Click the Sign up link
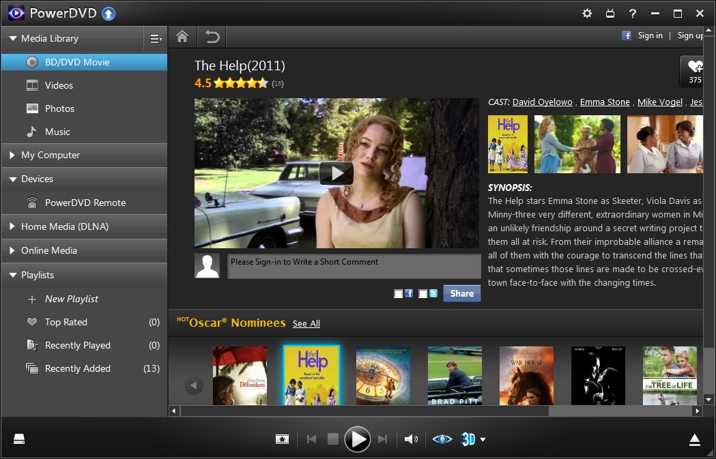 coord(690,35)
